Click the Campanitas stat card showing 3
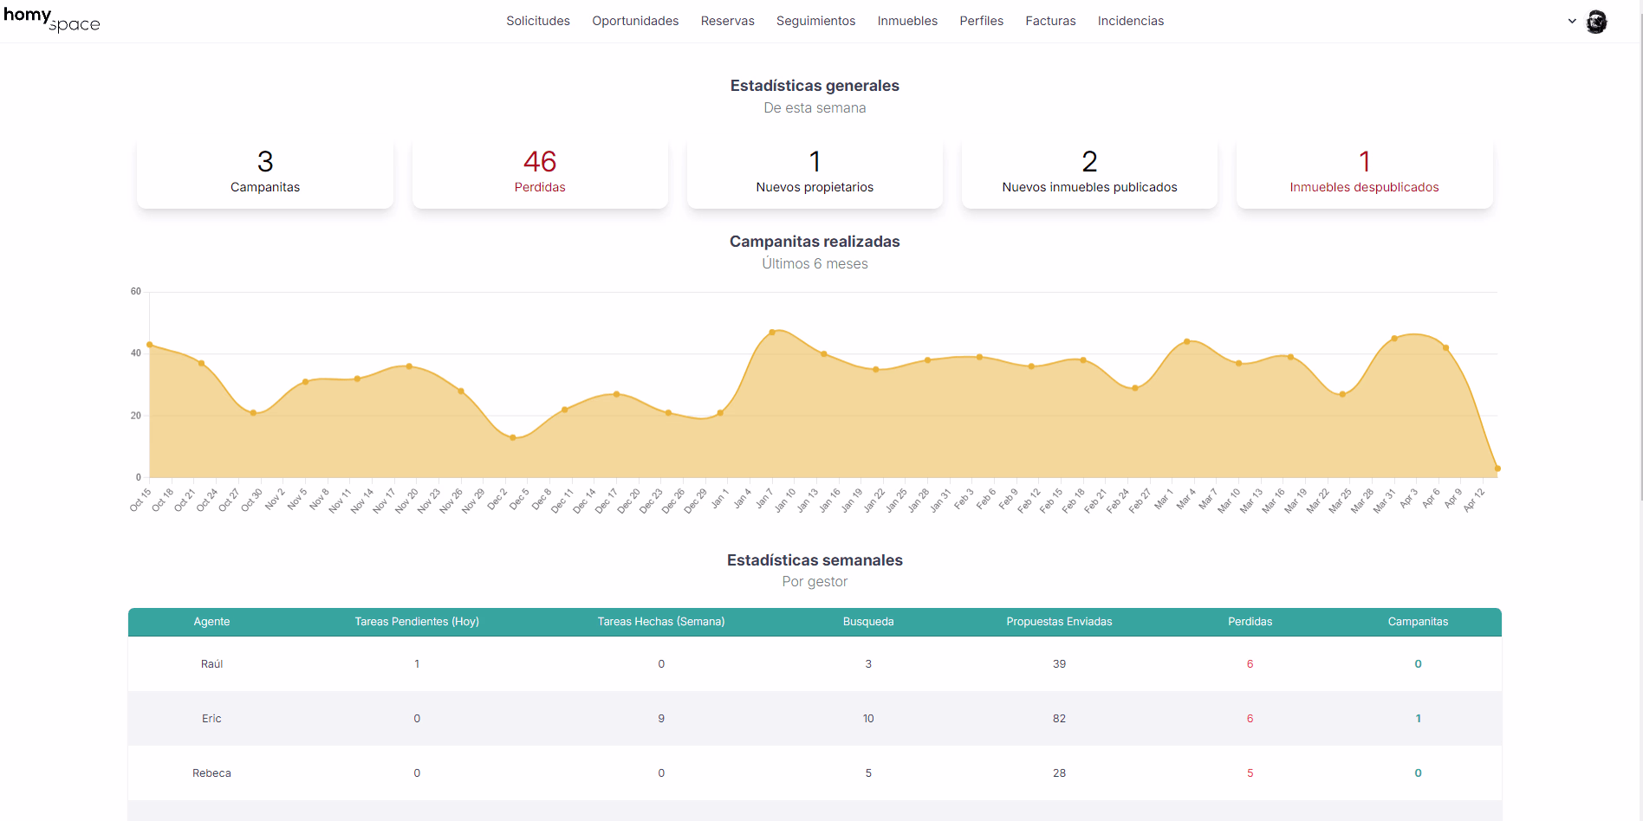This screenshot has width=1643, height=821. [x=265, y=171]
